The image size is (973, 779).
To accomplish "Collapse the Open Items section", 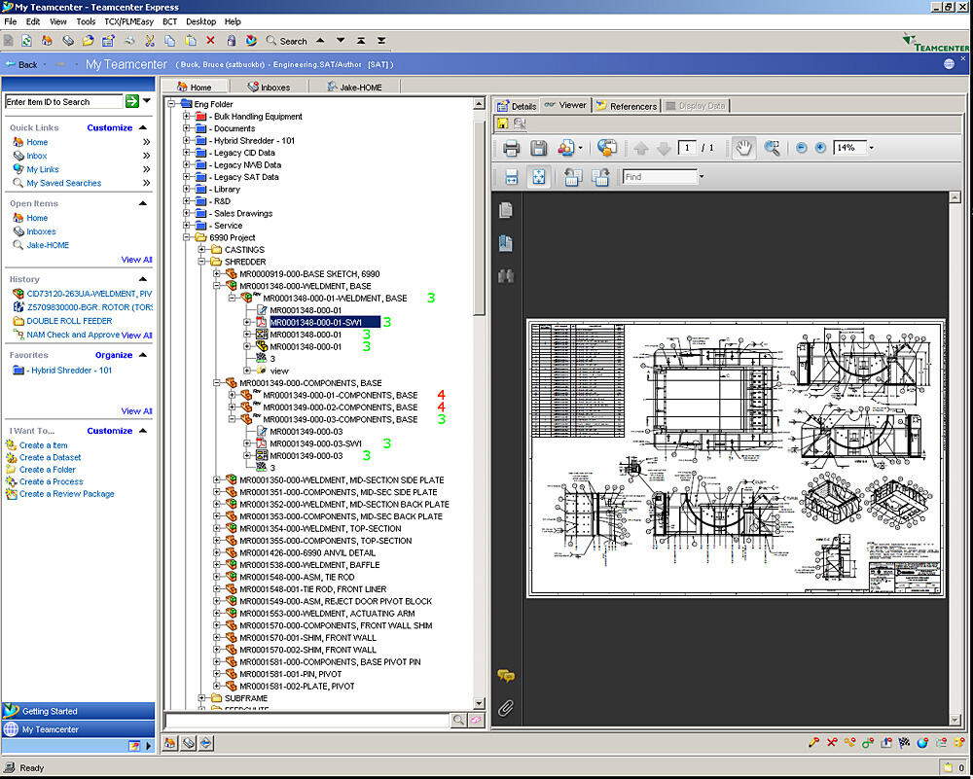I will [143, 203].
